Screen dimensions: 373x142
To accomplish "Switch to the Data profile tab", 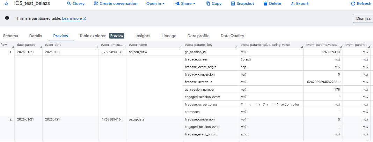I will (x=198, y=36).
